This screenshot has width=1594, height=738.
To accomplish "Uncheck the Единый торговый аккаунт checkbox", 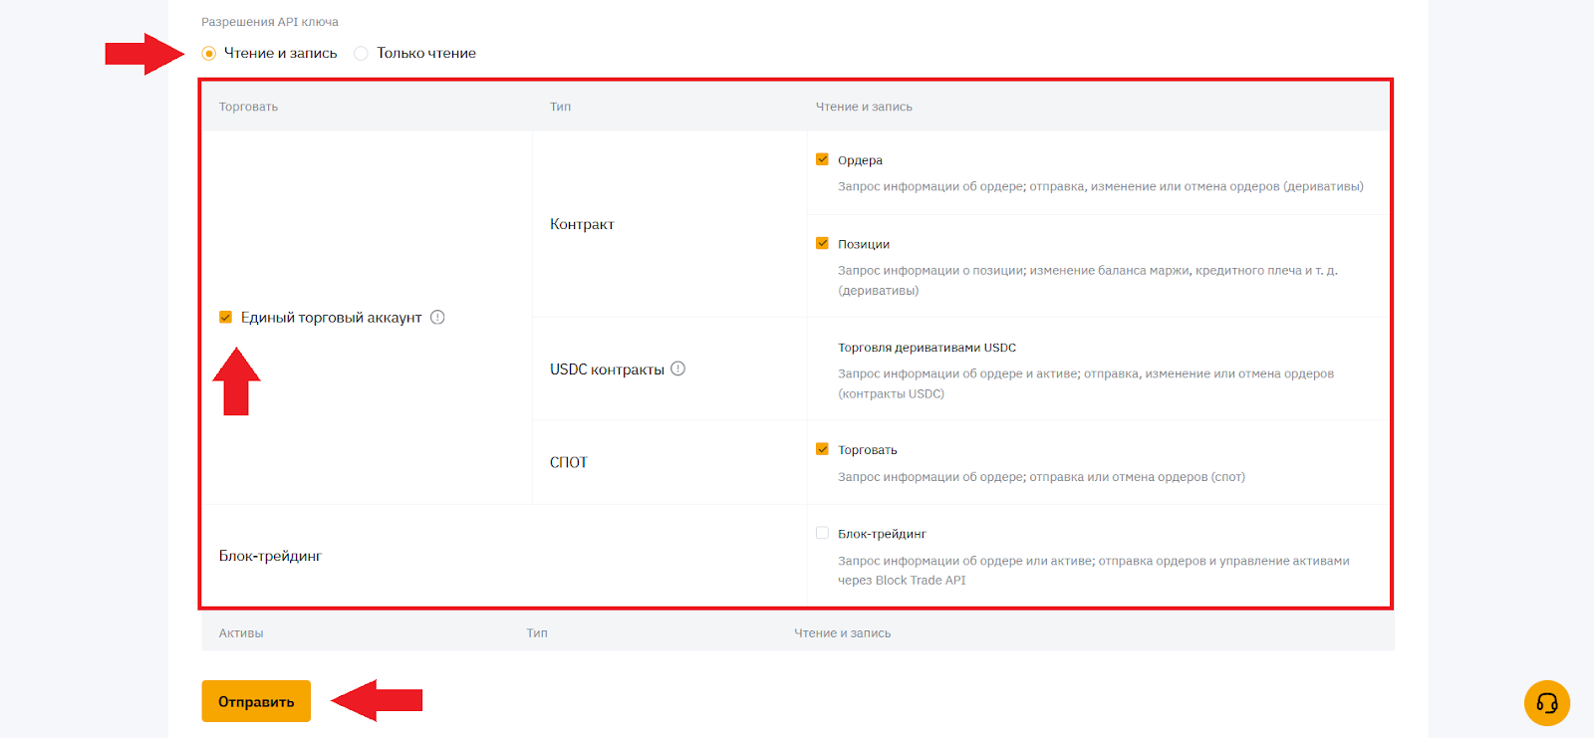I will [x=226, y=318].
